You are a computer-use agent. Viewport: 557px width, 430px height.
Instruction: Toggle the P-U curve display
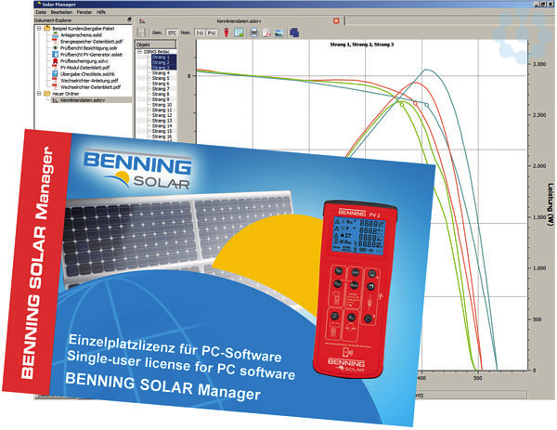coord(213,32)
